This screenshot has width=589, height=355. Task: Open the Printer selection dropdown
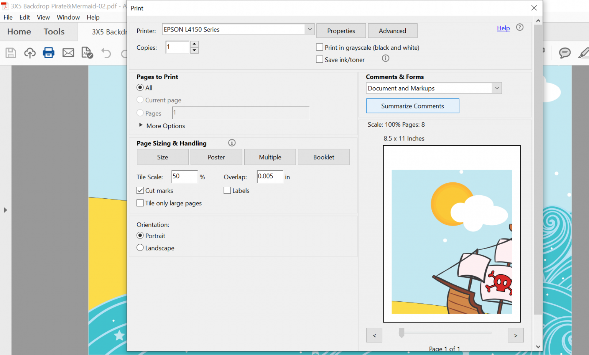pyautogui.click(x=309, y=29)
